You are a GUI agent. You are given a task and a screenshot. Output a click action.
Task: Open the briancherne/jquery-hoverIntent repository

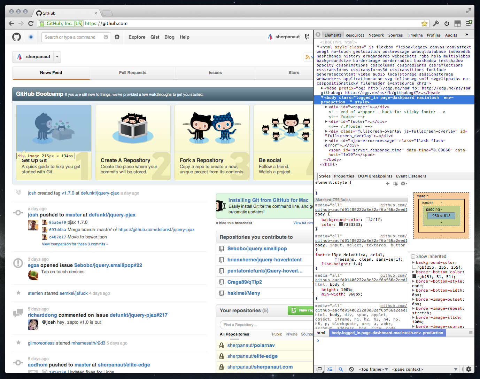click(x=264, y=260)
